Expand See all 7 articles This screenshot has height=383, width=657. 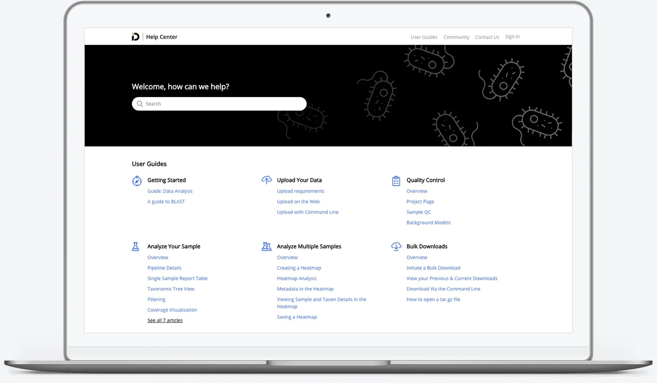tap(165, 320)
